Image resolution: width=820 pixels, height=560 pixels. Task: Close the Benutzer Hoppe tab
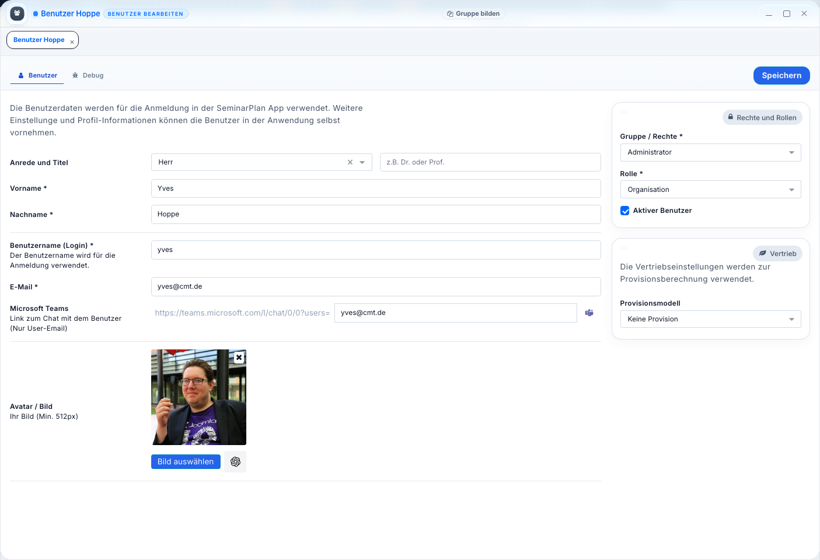tap(72, 42)
